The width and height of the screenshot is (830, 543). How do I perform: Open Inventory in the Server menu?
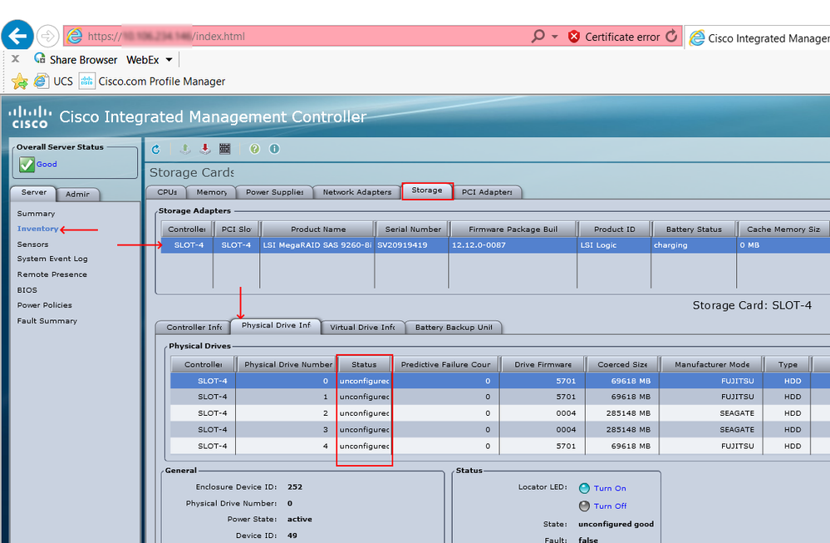click(x=37, y=229)
